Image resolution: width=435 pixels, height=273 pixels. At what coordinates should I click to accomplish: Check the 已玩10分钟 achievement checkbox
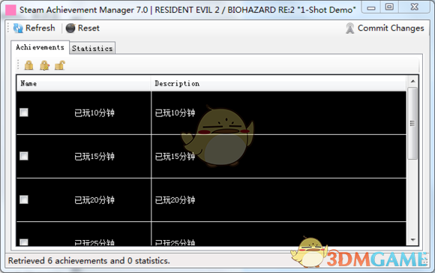pos(24,112)
